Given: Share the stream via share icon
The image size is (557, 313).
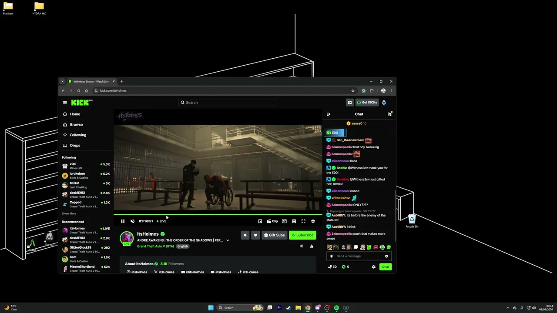Looking at the screenshot, I should pyautogui.click(x=301, y=246).
